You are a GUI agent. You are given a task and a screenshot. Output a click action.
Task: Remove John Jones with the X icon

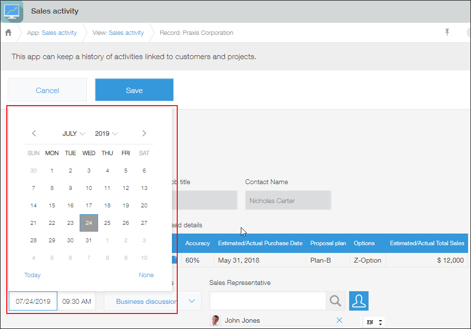[x=339, y=320]
